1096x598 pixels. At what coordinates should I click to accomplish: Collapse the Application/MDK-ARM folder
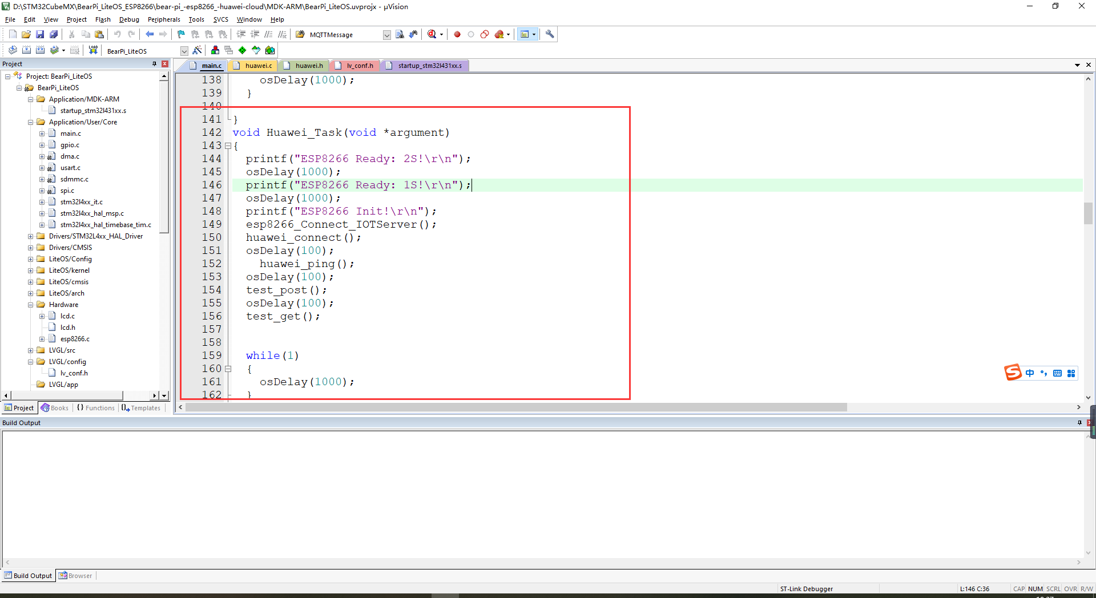[31, 99]
